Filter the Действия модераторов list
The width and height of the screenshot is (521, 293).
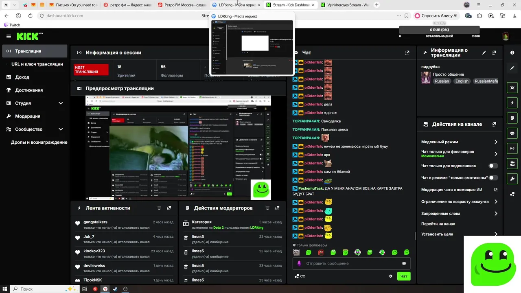pyautogui.click(x=267, y=208)
